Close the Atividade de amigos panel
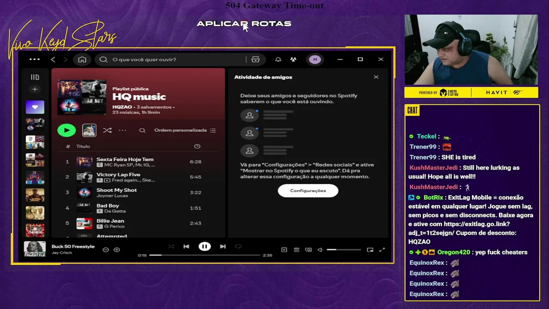 pos(376,77)
